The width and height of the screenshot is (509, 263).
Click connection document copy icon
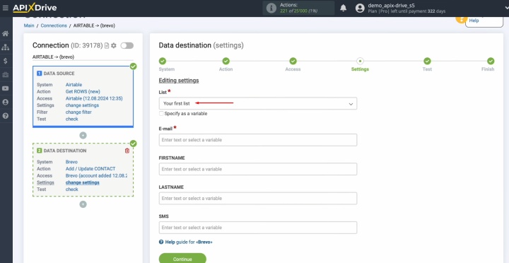pos(107,46)
